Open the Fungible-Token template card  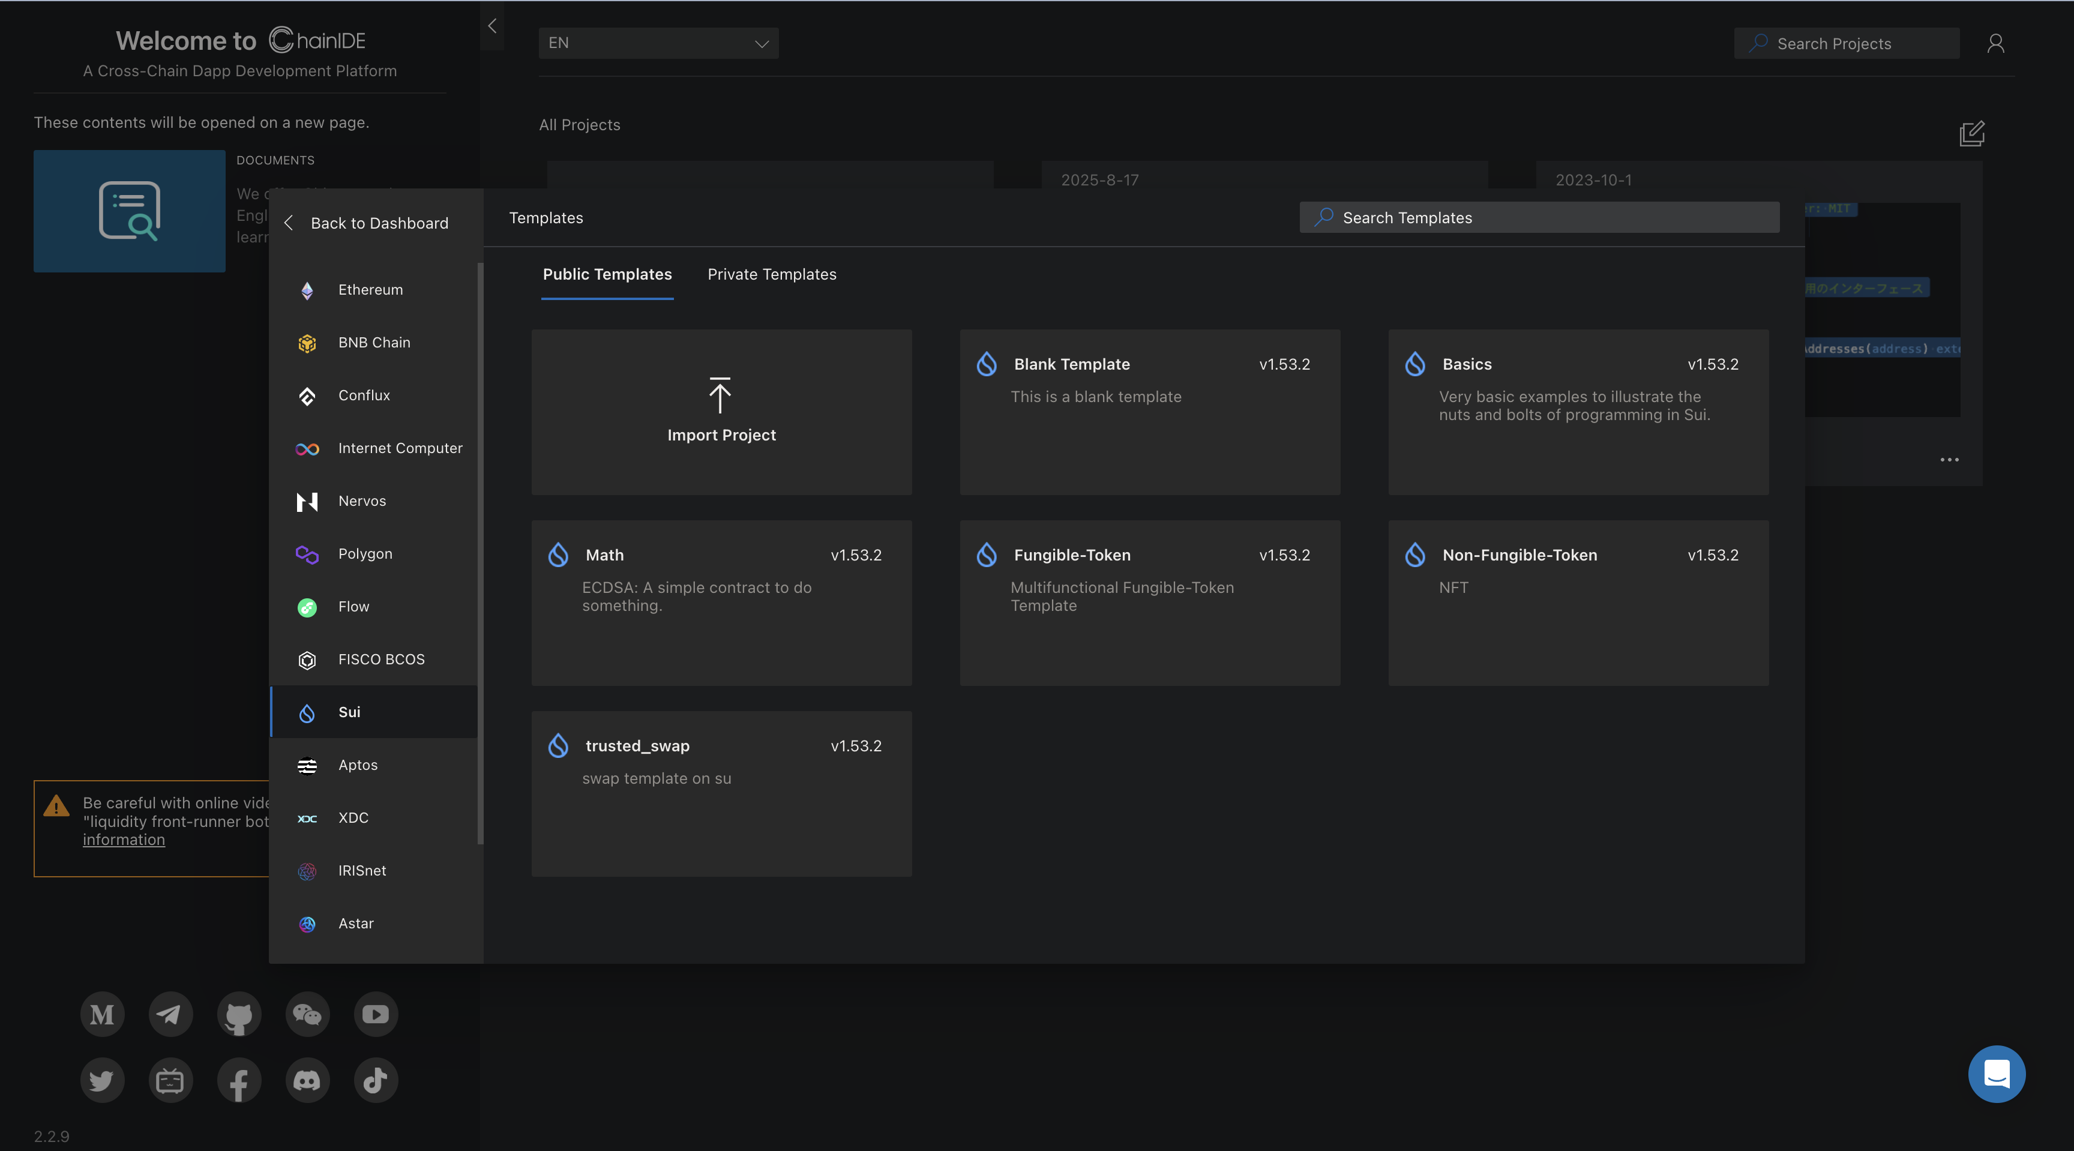coord(1150,603)
